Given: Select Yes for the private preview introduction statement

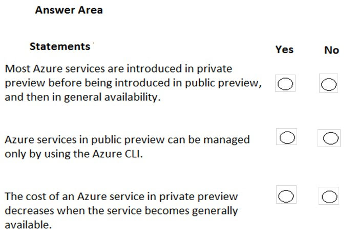Looking at the screenshot, I should (285, 83).
